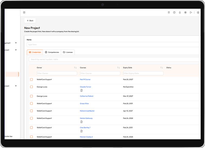Screen dimensions: 205x148
Task: Go back with the Back button
Action: point(30,21)
